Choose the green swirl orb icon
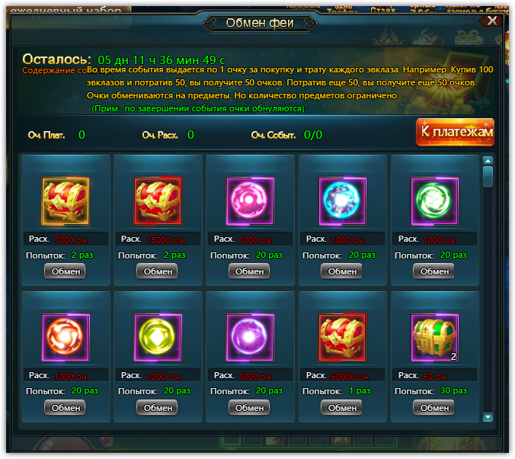Image resolution: width=515 pixels, height=459 pixels. (434, 201)
